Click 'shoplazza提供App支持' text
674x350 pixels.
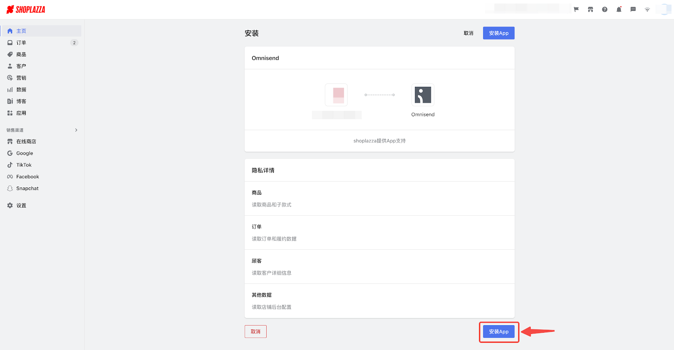pos(380,141)
